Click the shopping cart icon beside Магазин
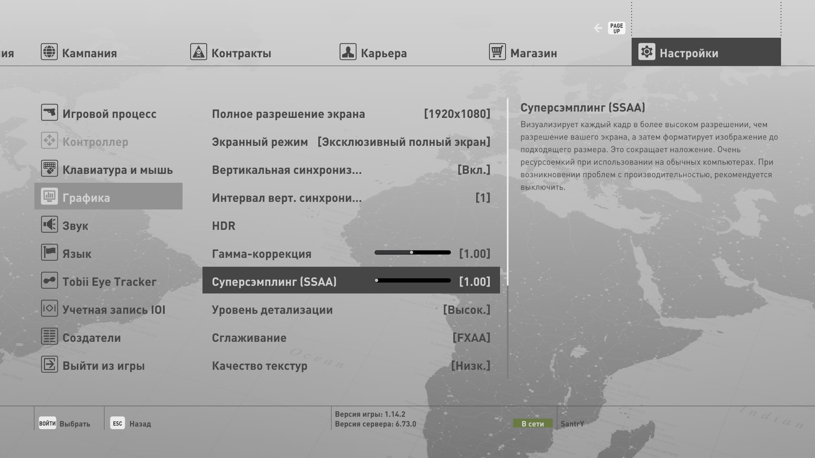The image size is (815, 458). [x=497, y=52]
